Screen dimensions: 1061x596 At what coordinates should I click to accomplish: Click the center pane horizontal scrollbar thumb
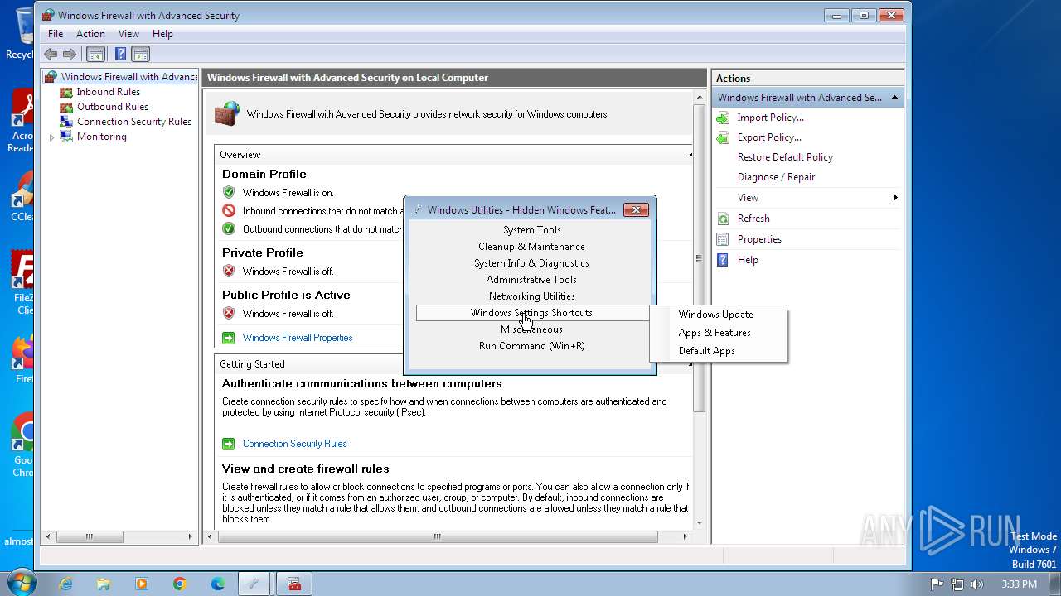438,537
